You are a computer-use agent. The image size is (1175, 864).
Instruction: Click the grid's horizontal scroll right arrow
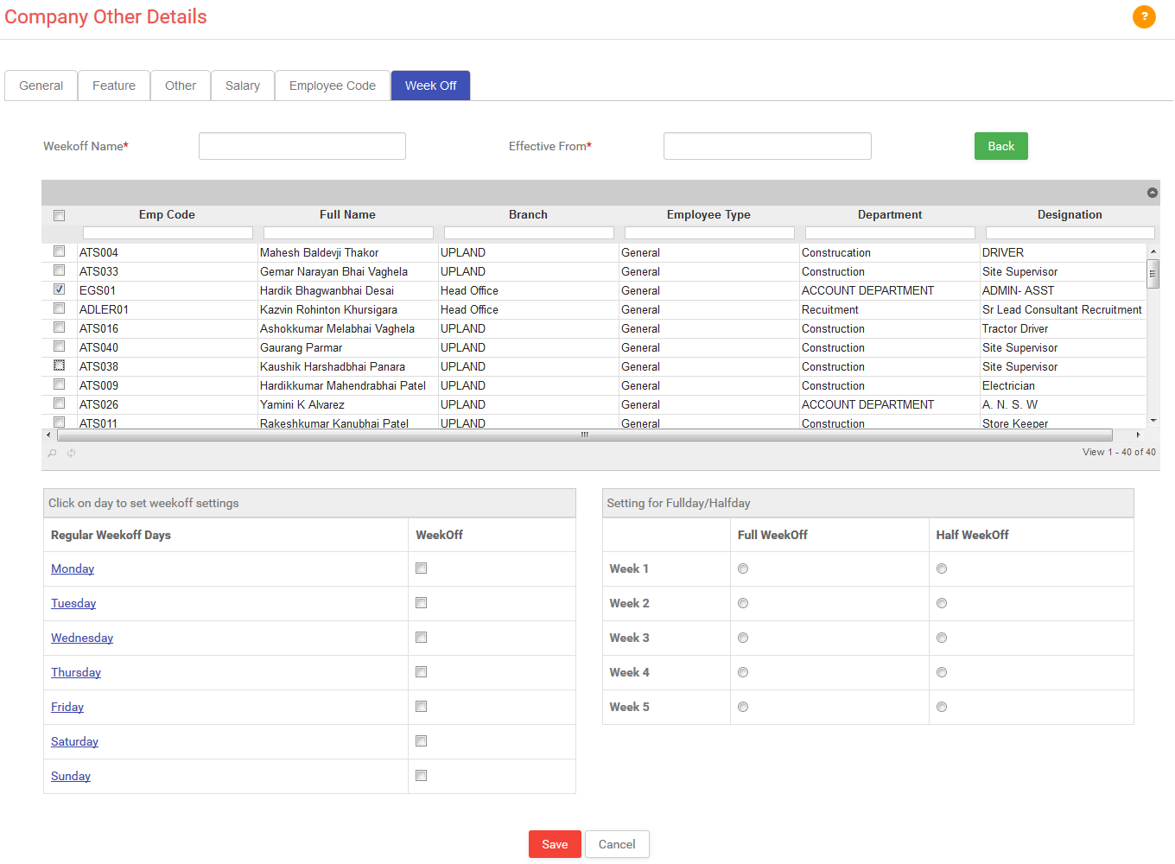pyautogui.click(x=1138, y=435)
